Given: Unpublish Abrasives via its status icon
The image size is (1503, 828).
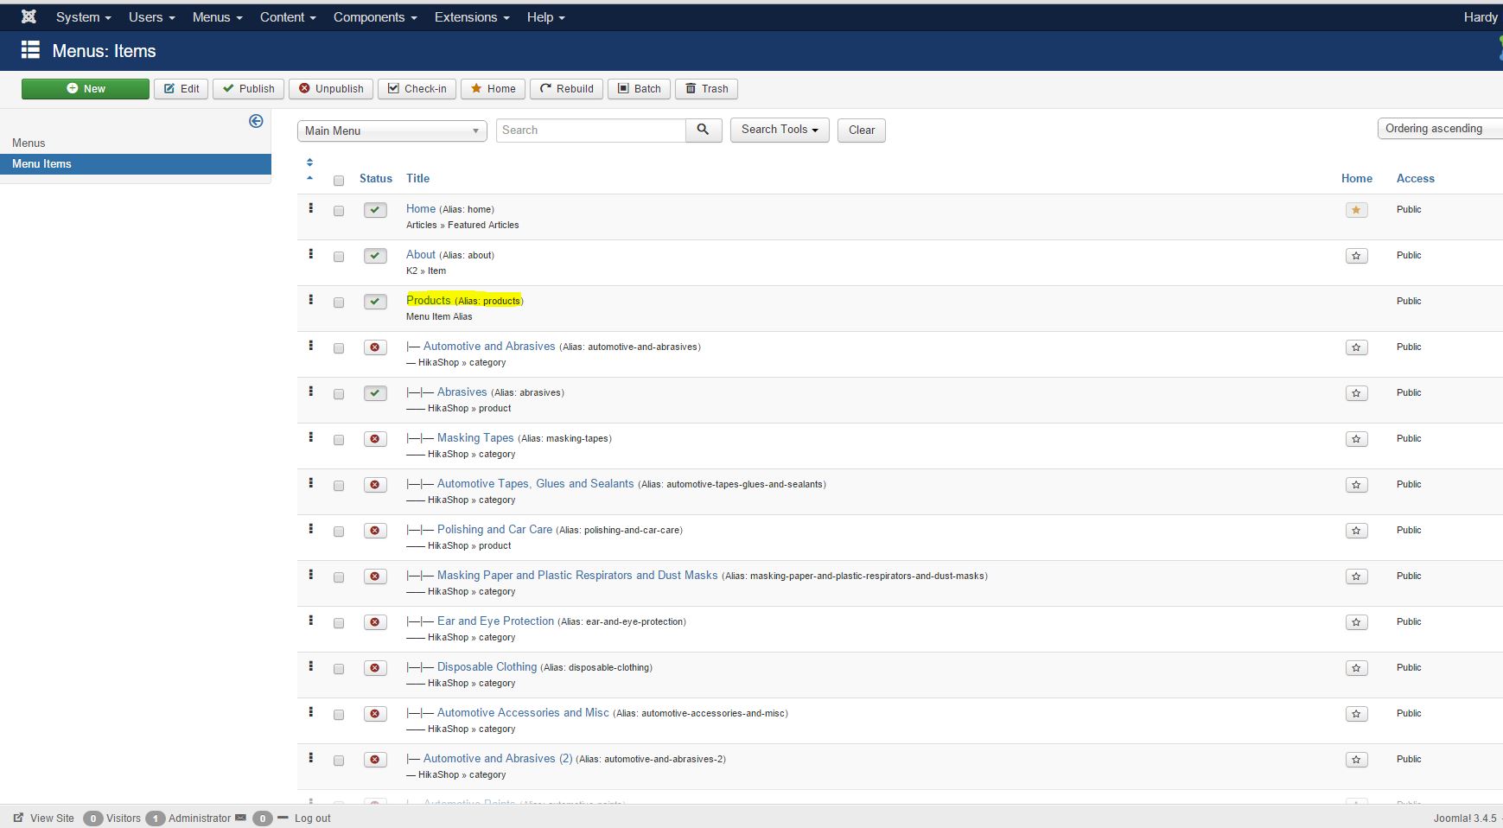Looking at the screenshot, I should 375,393.
